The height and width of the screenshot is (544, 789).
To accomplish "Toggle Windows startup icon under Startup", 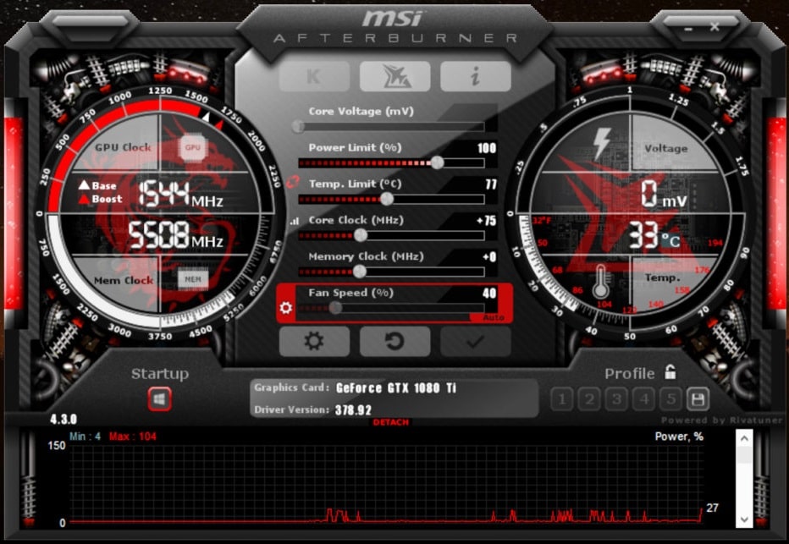I will (x=159, y=399).
